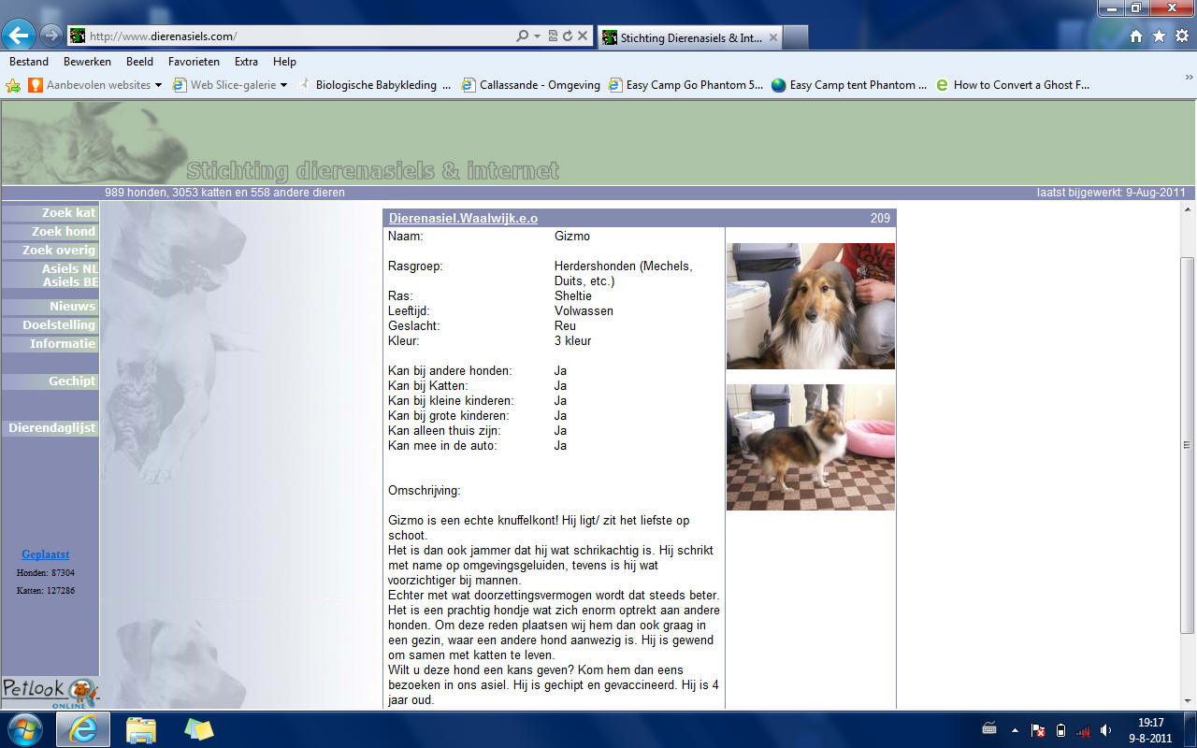Viewport: 1197px width, 748px height.
Task: Open the Dierenasiel.Waalwijk.e.o link
Action: (463, 218)
